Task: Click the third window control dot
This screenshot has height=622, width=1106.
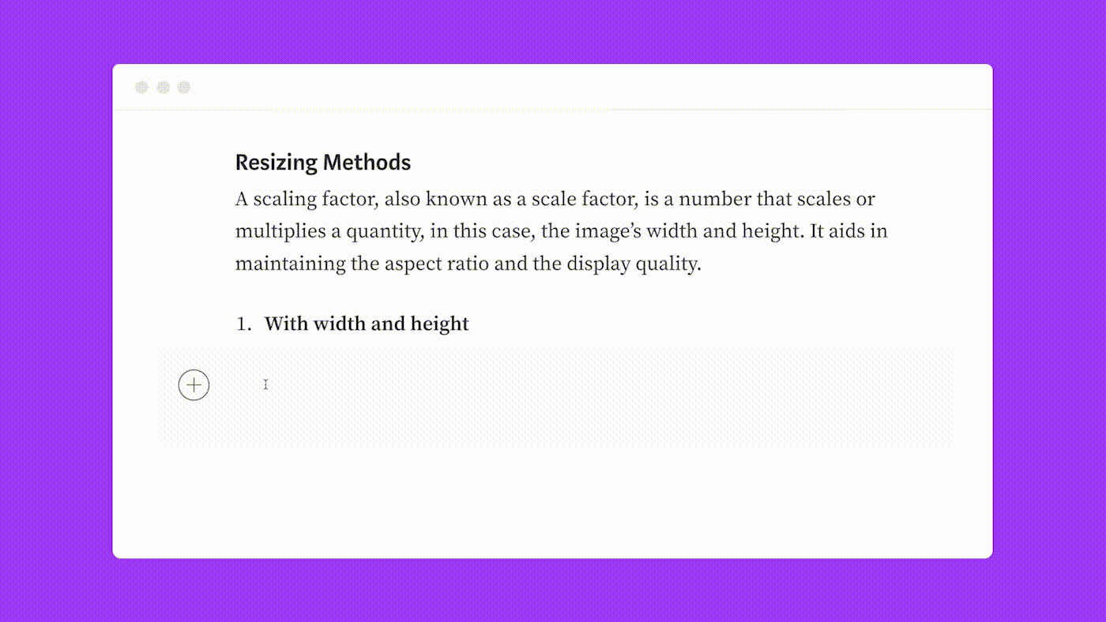Action: (184, 87)
